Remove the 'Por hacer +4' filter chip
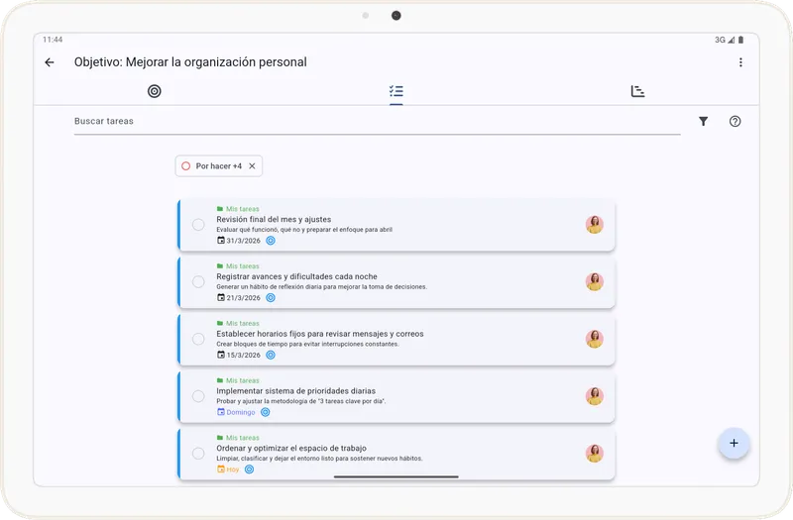The width and height of the screenshot is (793, 520). click(x=252, y=166)
